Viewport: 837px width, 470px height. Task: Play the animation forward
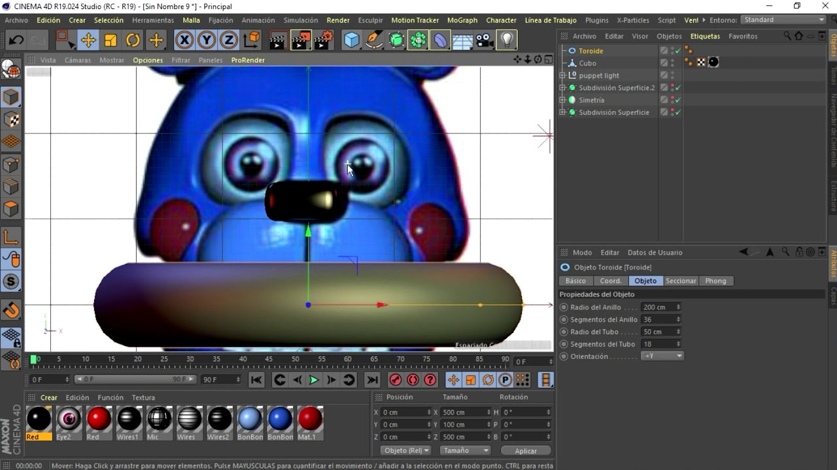coord(314,380)
